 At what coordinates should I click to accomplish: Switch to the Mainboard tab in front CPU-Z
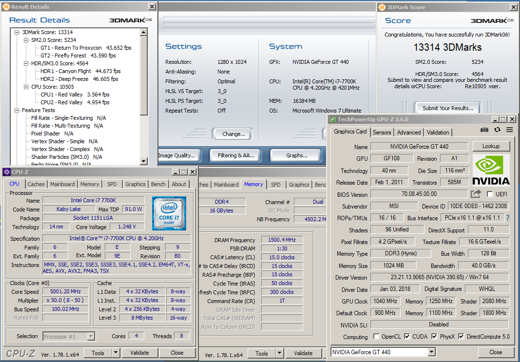tap(62, 184)
